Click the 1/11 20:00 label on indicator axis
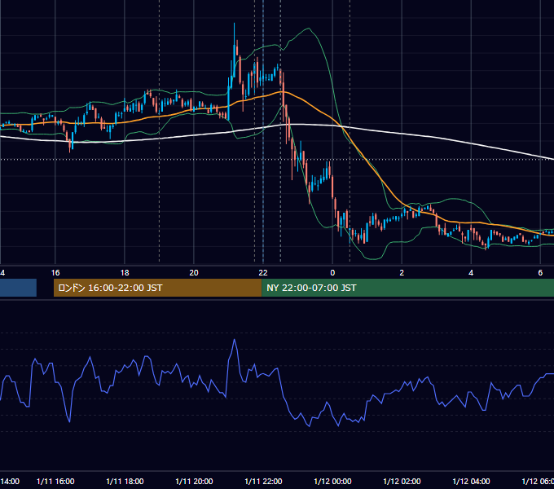The height and width of the screenshot is (489, 554). [194, 481]
